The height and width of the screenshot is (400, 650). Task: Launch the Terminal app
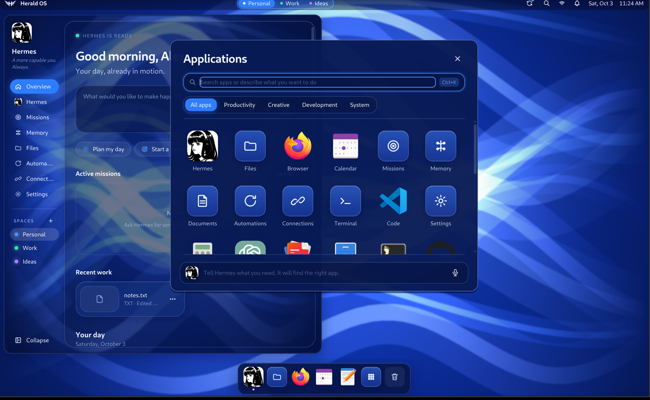345,201
